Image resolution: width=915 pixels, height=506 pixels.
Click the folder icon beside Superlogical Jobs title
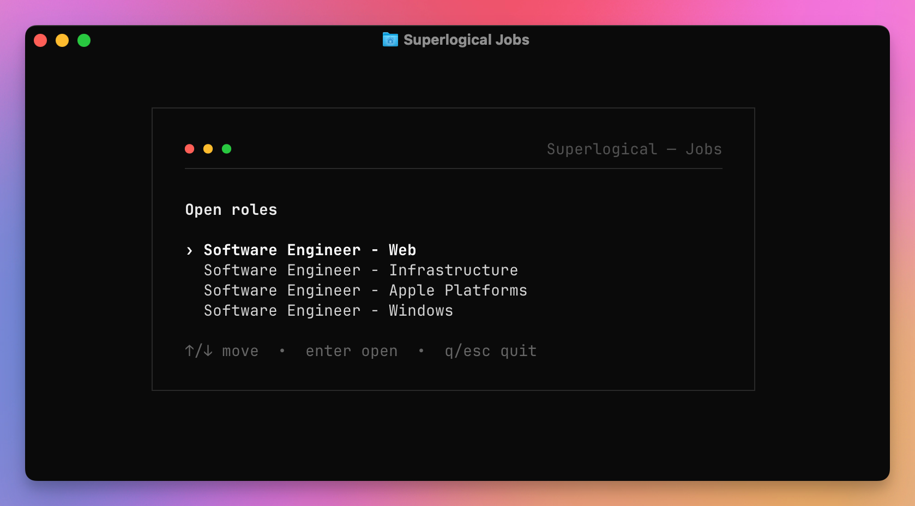click(x=390, y=40)
